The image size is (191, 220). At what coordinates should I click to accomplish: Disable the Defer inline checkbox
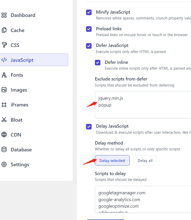pos(98,63)
